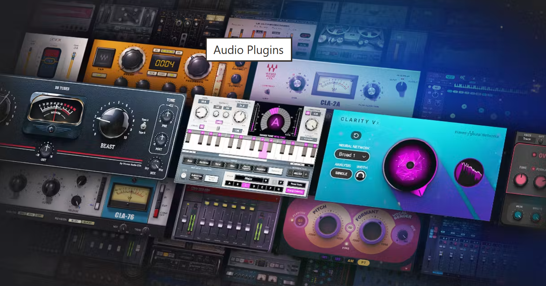Click the Feedback knob on the orange plugin

[x=198, y=67]
